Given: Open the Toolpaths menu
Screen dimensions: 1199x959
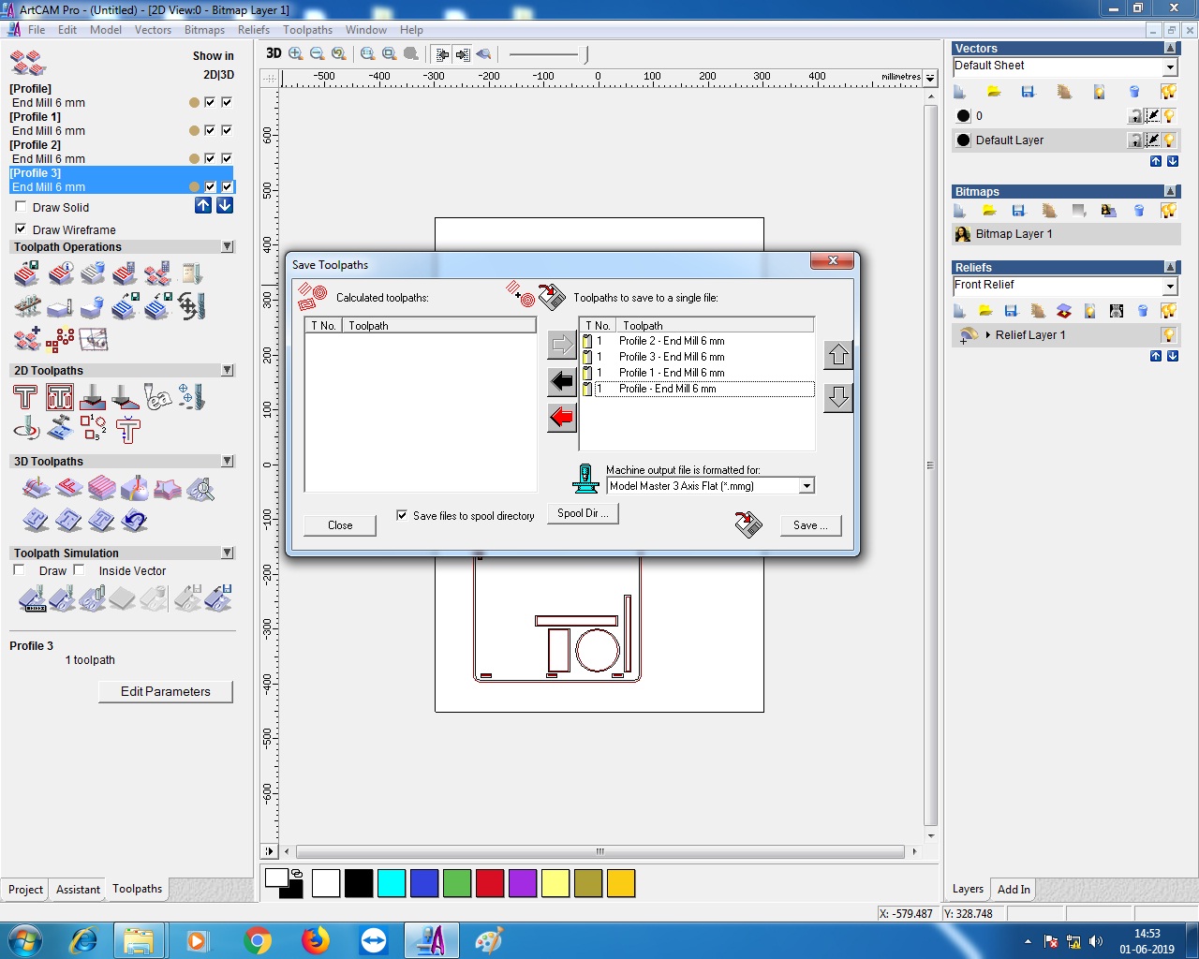Looking at the screenshot, I should [x=307, y=30].
